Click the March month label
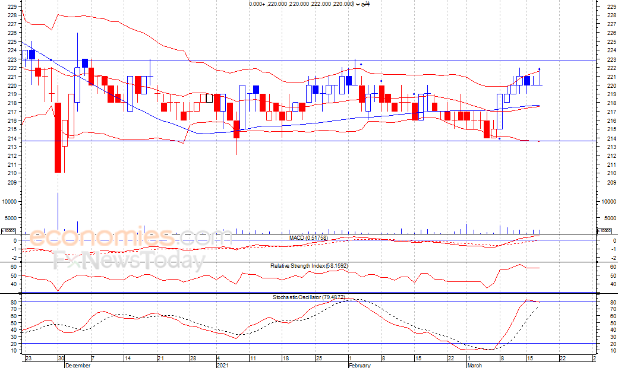 click(475, 365)
